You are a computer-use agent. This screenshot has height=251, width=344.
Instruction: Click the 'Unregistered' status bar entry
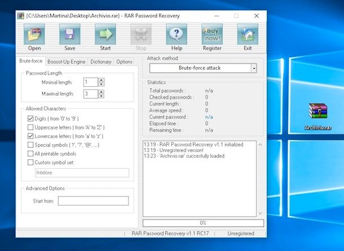pos(241,234)
